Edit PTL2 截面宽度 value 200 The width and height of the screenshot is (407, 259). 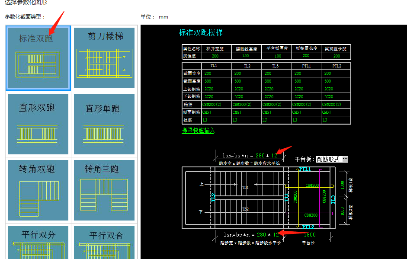(327, 74)
